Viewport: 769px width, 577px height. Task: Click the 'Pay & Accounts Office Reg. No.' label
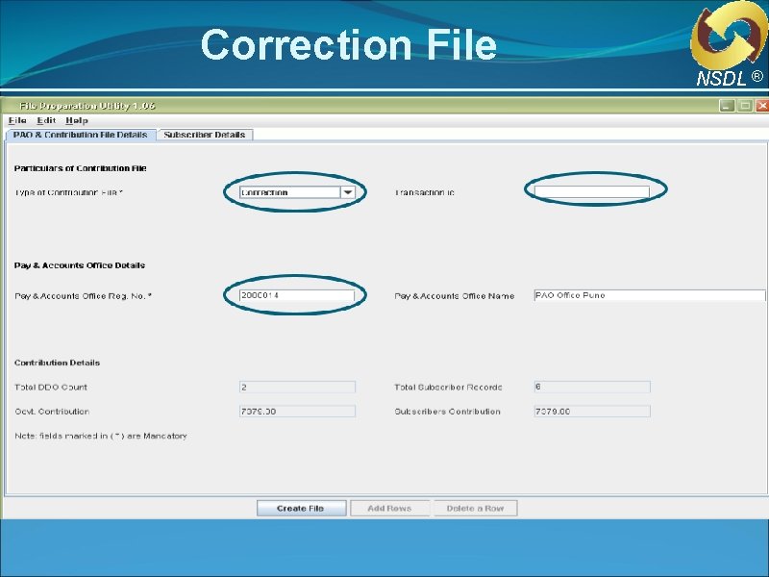click(83, 296)
